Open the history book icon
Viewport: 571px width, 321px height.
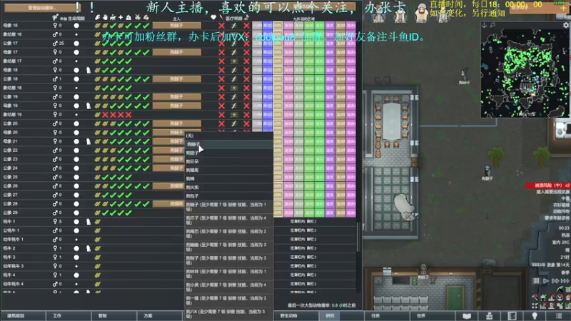pyautogui.click(x=467, y=316)
